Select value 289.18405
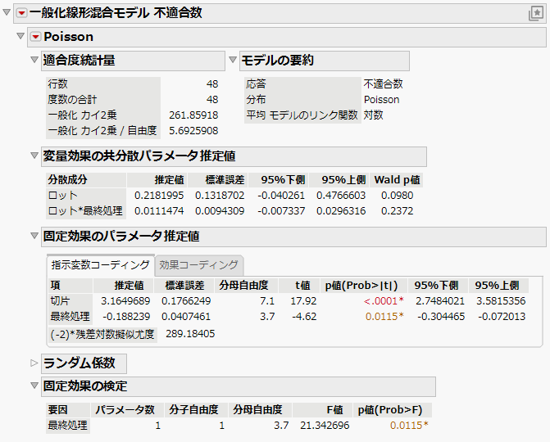This screenshot has width=550, height=442. coord(190,333)
